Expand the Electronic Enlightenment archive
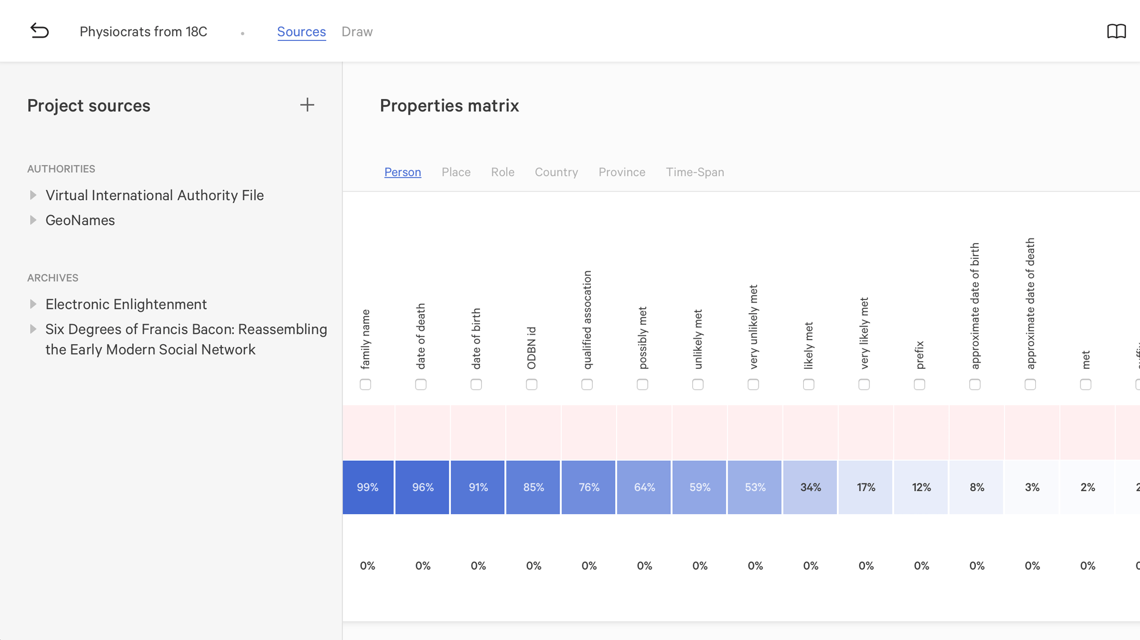The height and width of the screenshot is (640, 1140). tap(33, 304)
